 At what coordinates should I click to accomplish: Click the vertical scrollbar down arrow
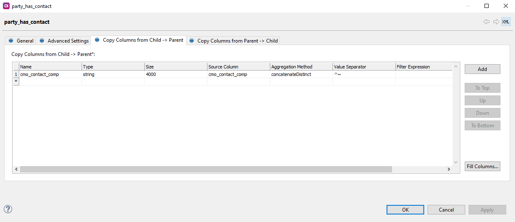(x=456, y=162)
